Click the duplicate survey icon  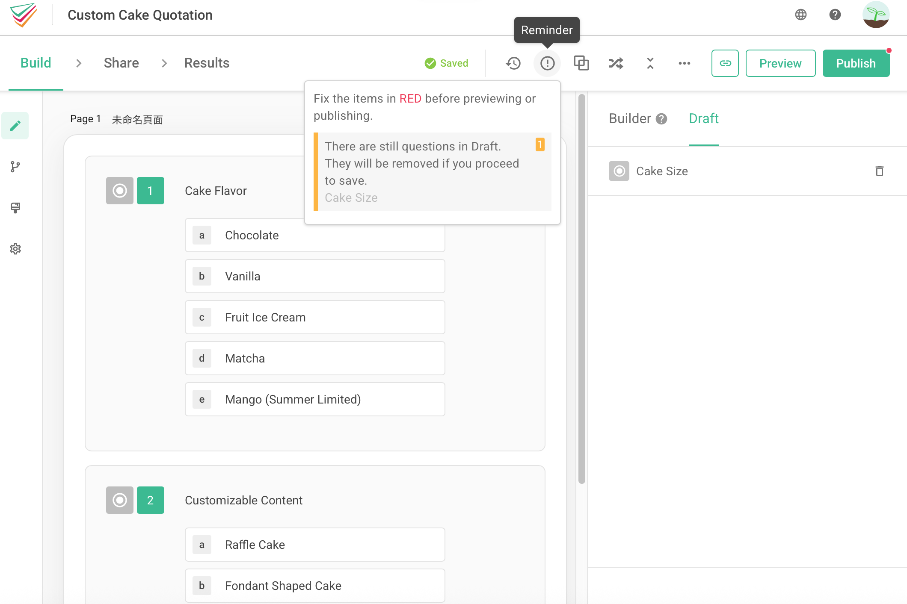click(581, 63)
